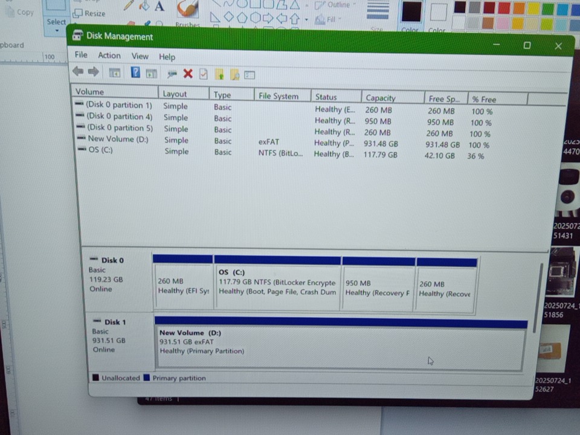Image resolution: width=580 pixels, height=435 pixels.
Task: Pick the right arrow shape in Paint
Action: pyautogui.click(x=268, y=18)
